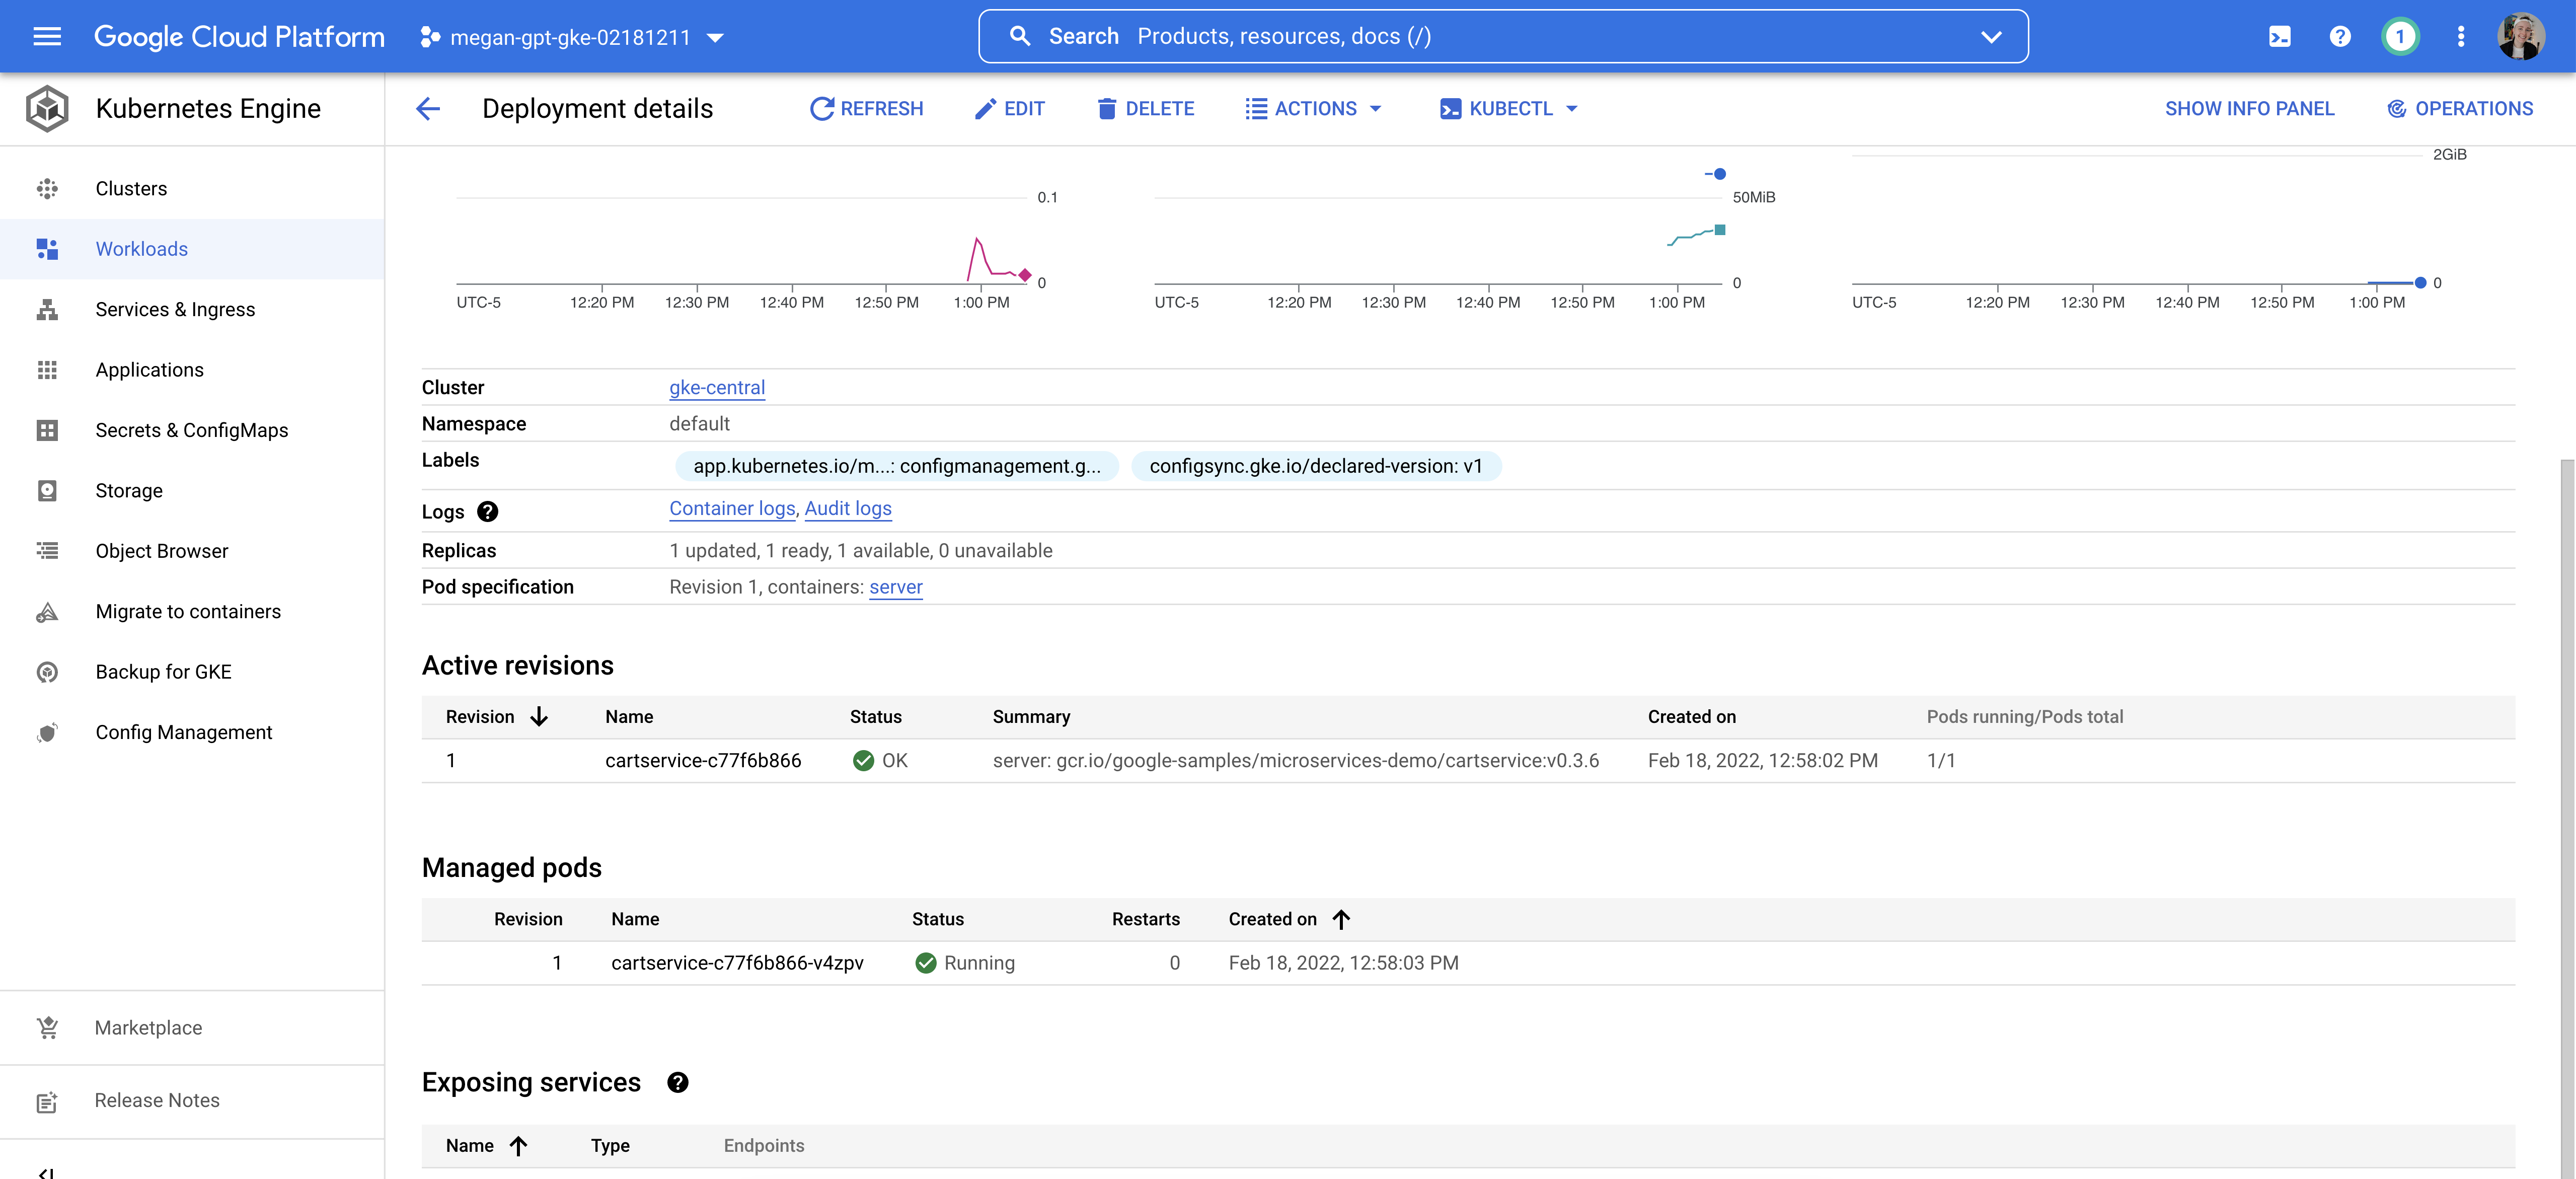Click the Marketplace cart icon
Image resolution: width=2576 pixels, height=1179 pixels.
[47, 1027]
